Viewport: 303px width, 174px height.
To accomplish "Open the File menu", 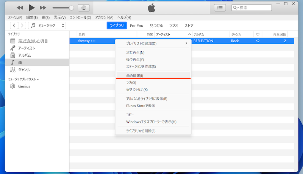I will click(x=15, y=17).
